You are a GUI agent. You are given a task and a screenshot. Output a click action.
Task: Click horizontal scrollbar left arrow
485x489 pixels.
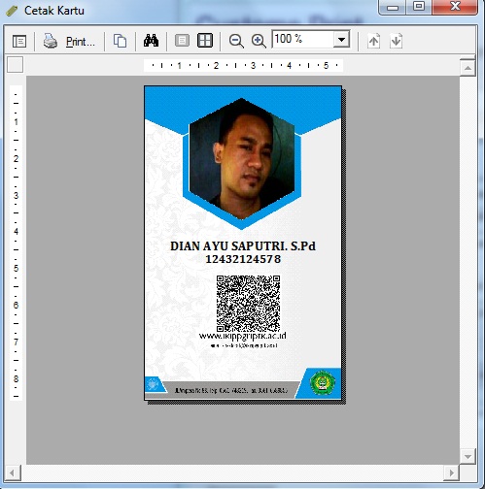13,473
